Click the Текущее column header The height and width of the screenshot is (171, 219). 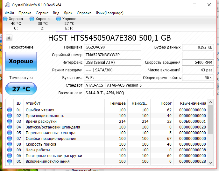pos(116,103)
